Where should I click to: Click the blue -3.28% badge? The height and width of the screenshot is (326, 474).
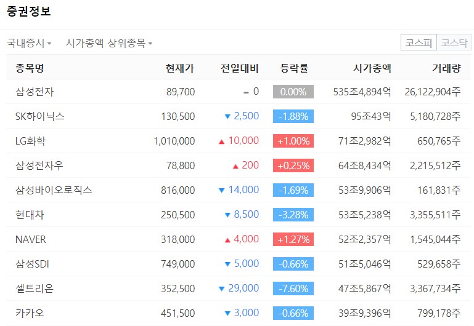(293, 215)
